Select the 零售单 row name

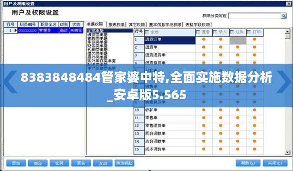[151, 118]
